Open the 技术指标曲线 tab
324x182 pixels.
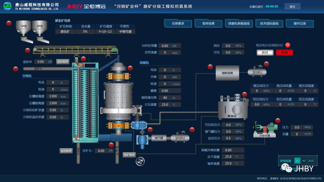coord(269,24)
